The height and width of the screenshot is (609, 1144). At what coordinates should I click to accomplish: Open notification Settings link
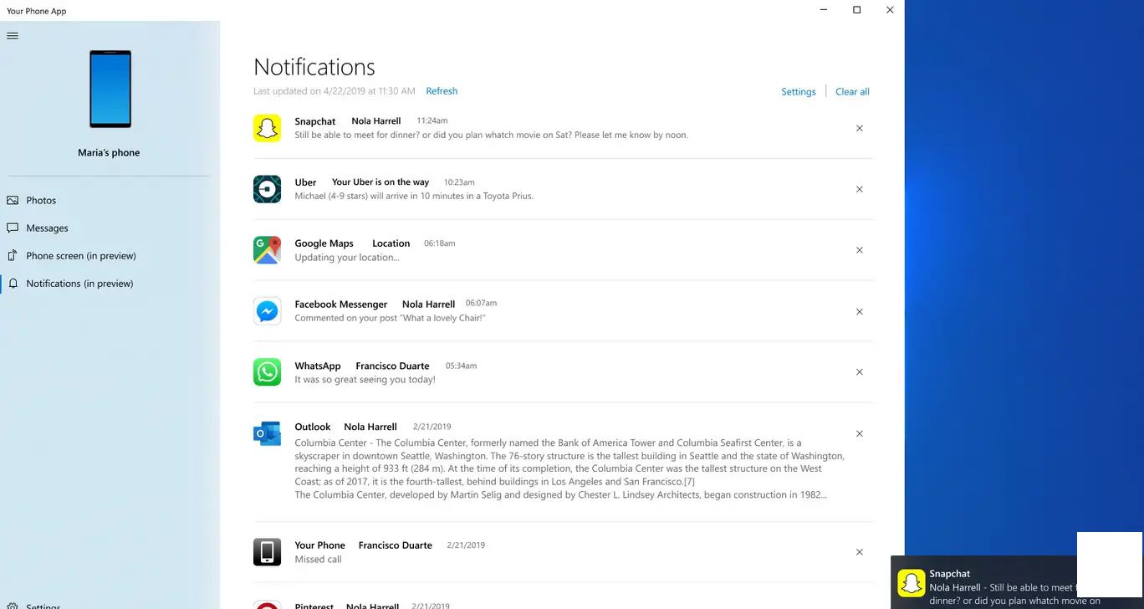[799, 92]
